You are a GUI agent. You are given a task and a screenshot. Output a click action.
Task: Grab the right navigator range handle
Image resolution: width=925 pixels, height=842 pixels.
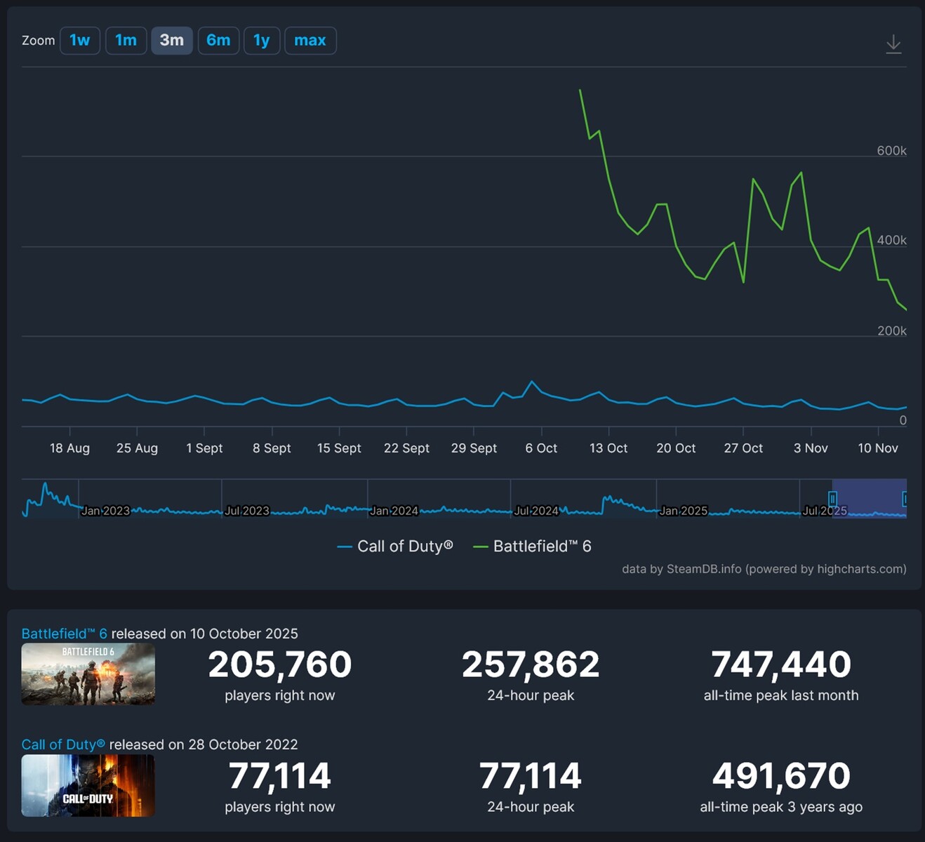(905, 499)
